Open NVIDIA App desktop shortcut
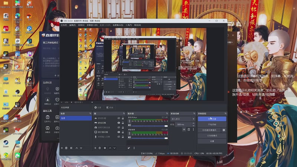The height and width of the screenshot is (167, 297). tap(6, 131)
